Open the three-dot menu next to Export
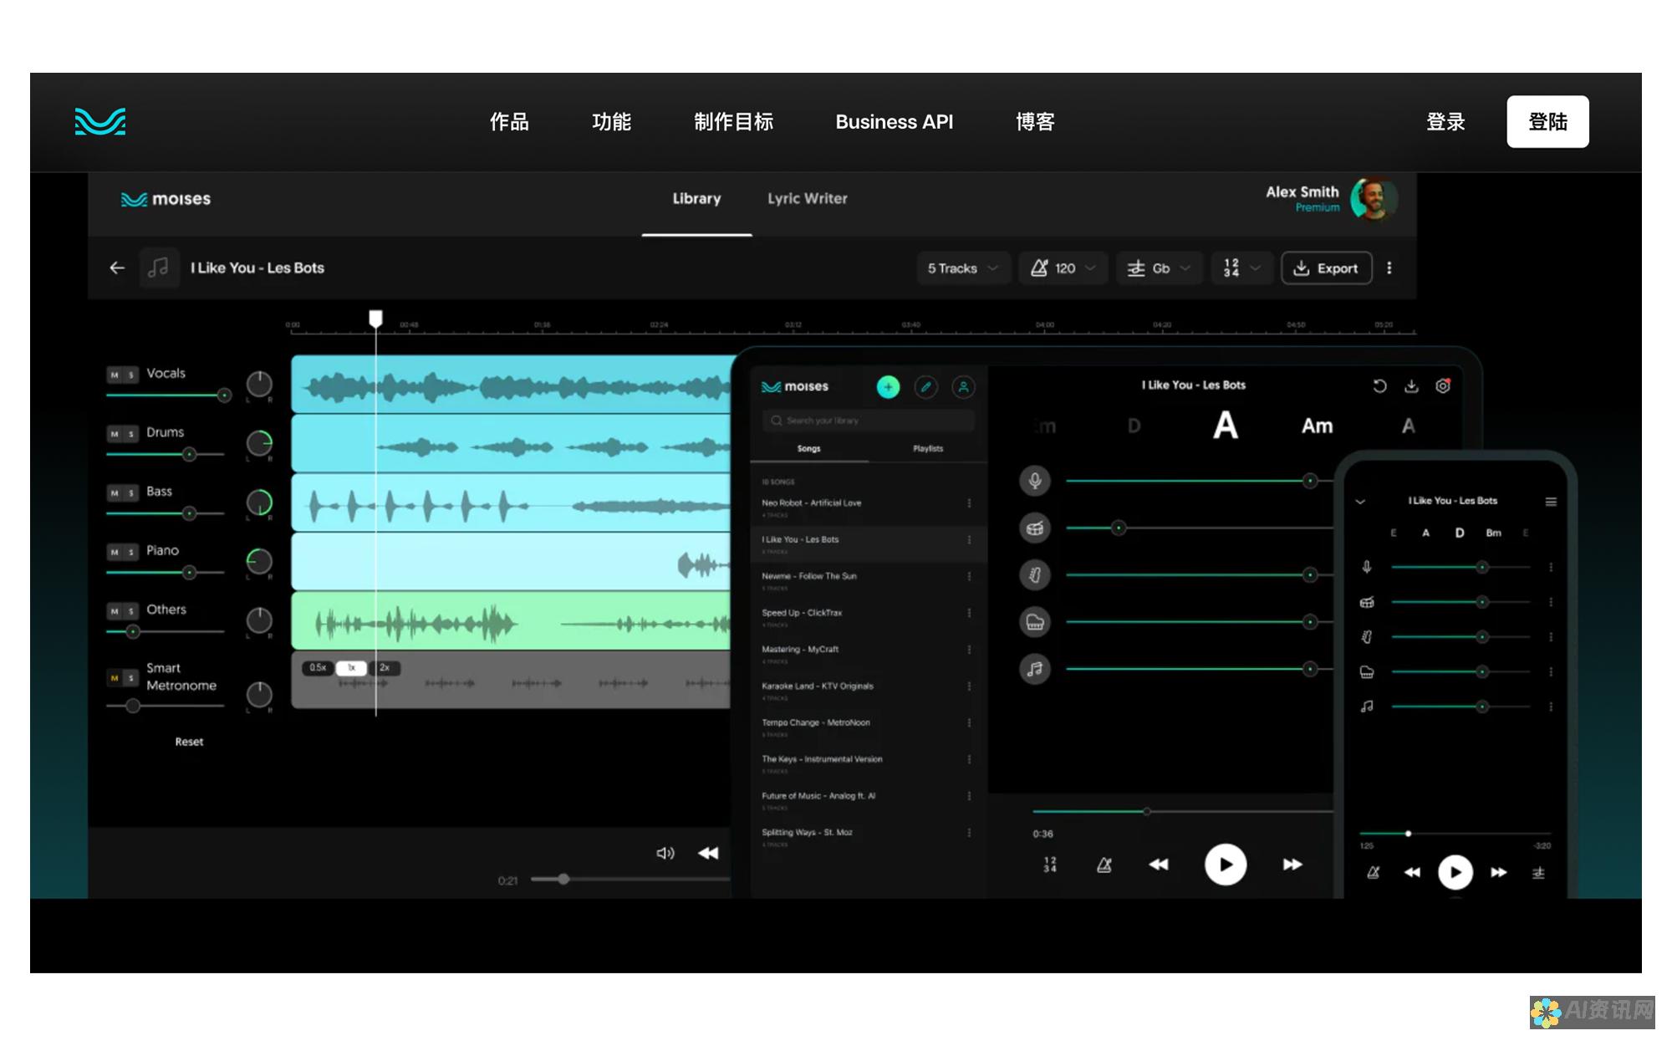1672x1046 pixels. click(x=1389, y=268)
